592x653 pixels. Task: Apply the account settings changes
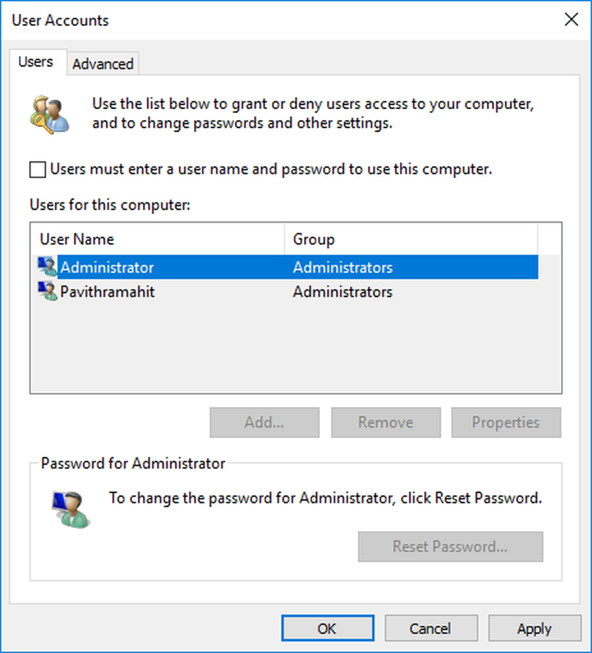[x=534, y=629]
